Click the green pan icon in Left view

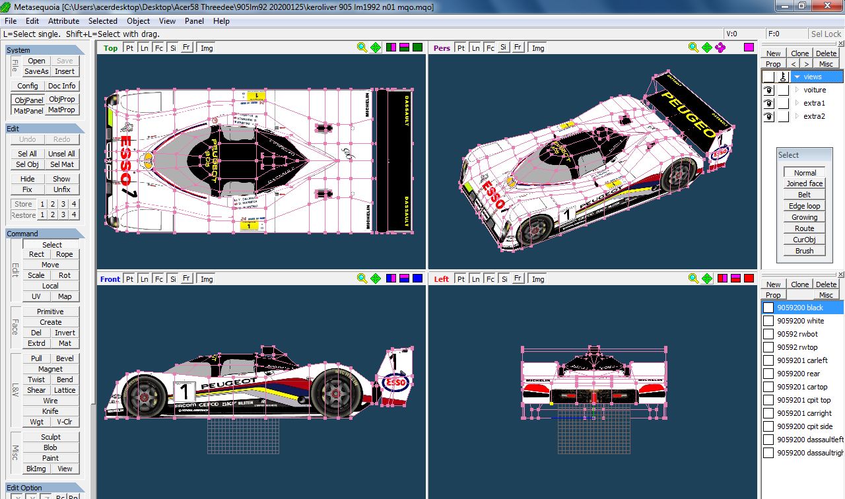pos(707,279)
